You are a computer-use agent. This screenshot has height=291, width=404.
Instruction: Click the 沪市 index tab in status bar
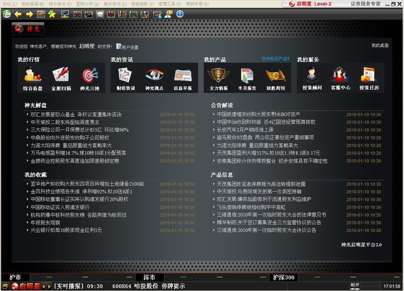[x=15, y=277]
